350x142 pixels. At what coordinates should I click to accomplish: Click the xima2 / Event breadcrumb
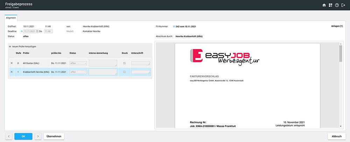[x=12, y=7]
